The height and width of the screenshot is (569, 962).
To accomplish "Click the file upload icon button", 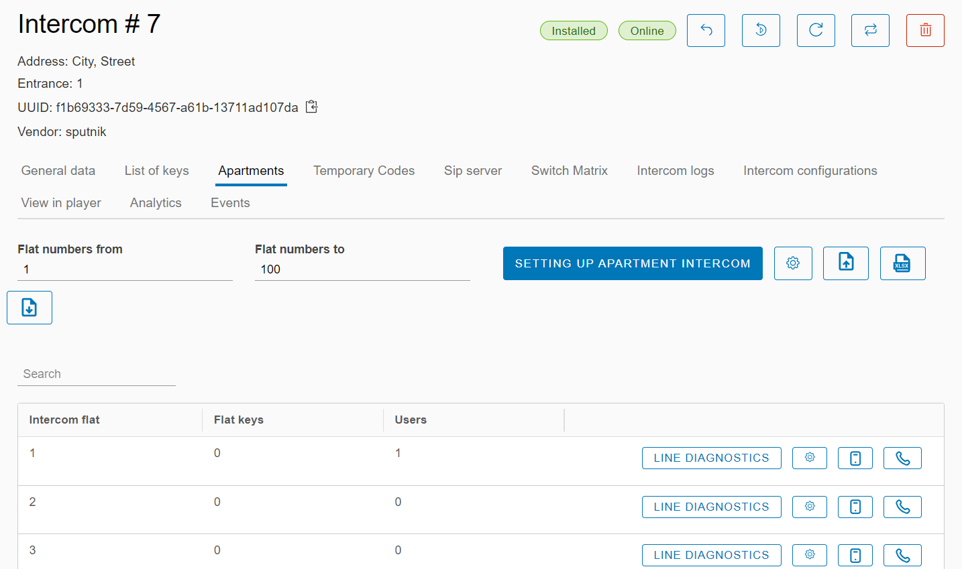I will (845, 263).
